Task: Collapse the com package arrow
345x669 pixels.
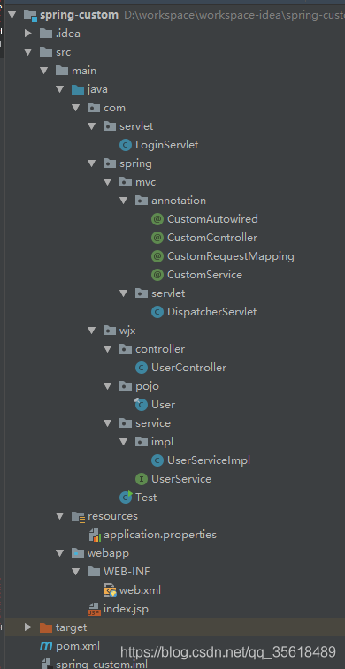Action: click(x=76, y=108)
